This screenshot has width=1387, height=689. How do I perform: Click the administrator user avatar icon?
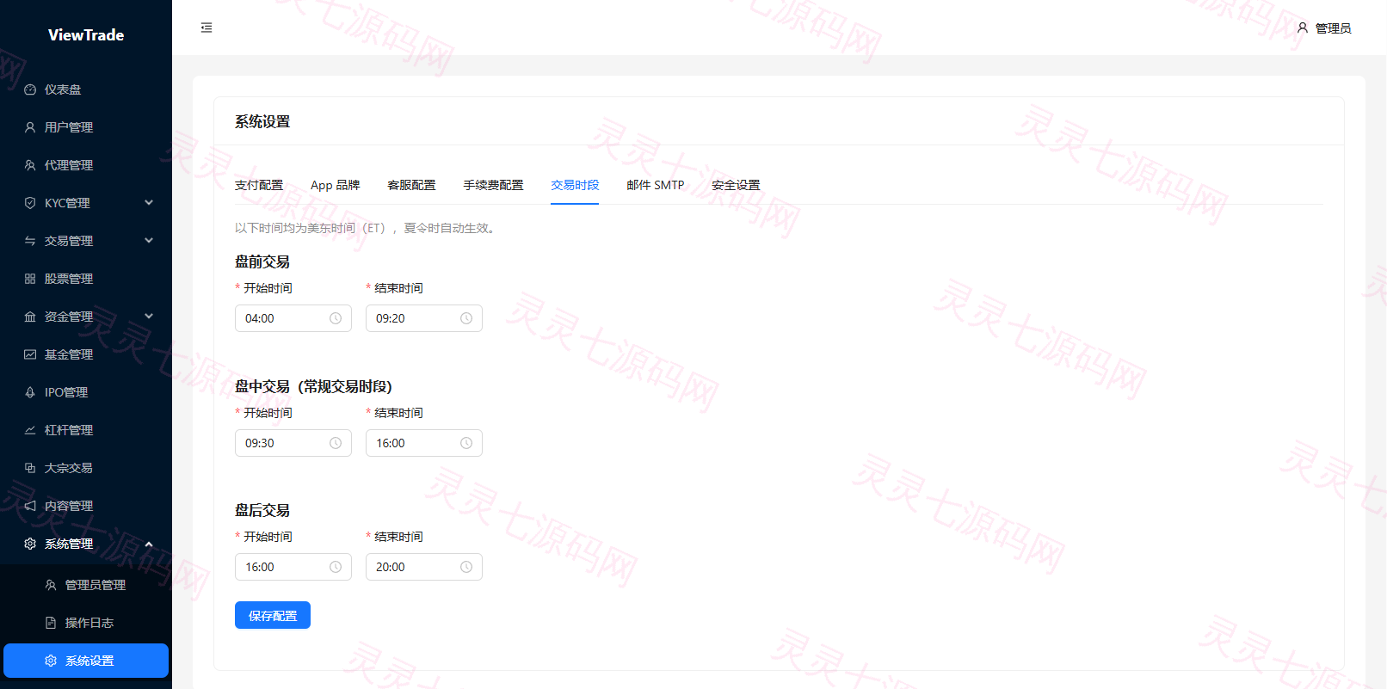pyautogui.click(x=1303, y=28)
